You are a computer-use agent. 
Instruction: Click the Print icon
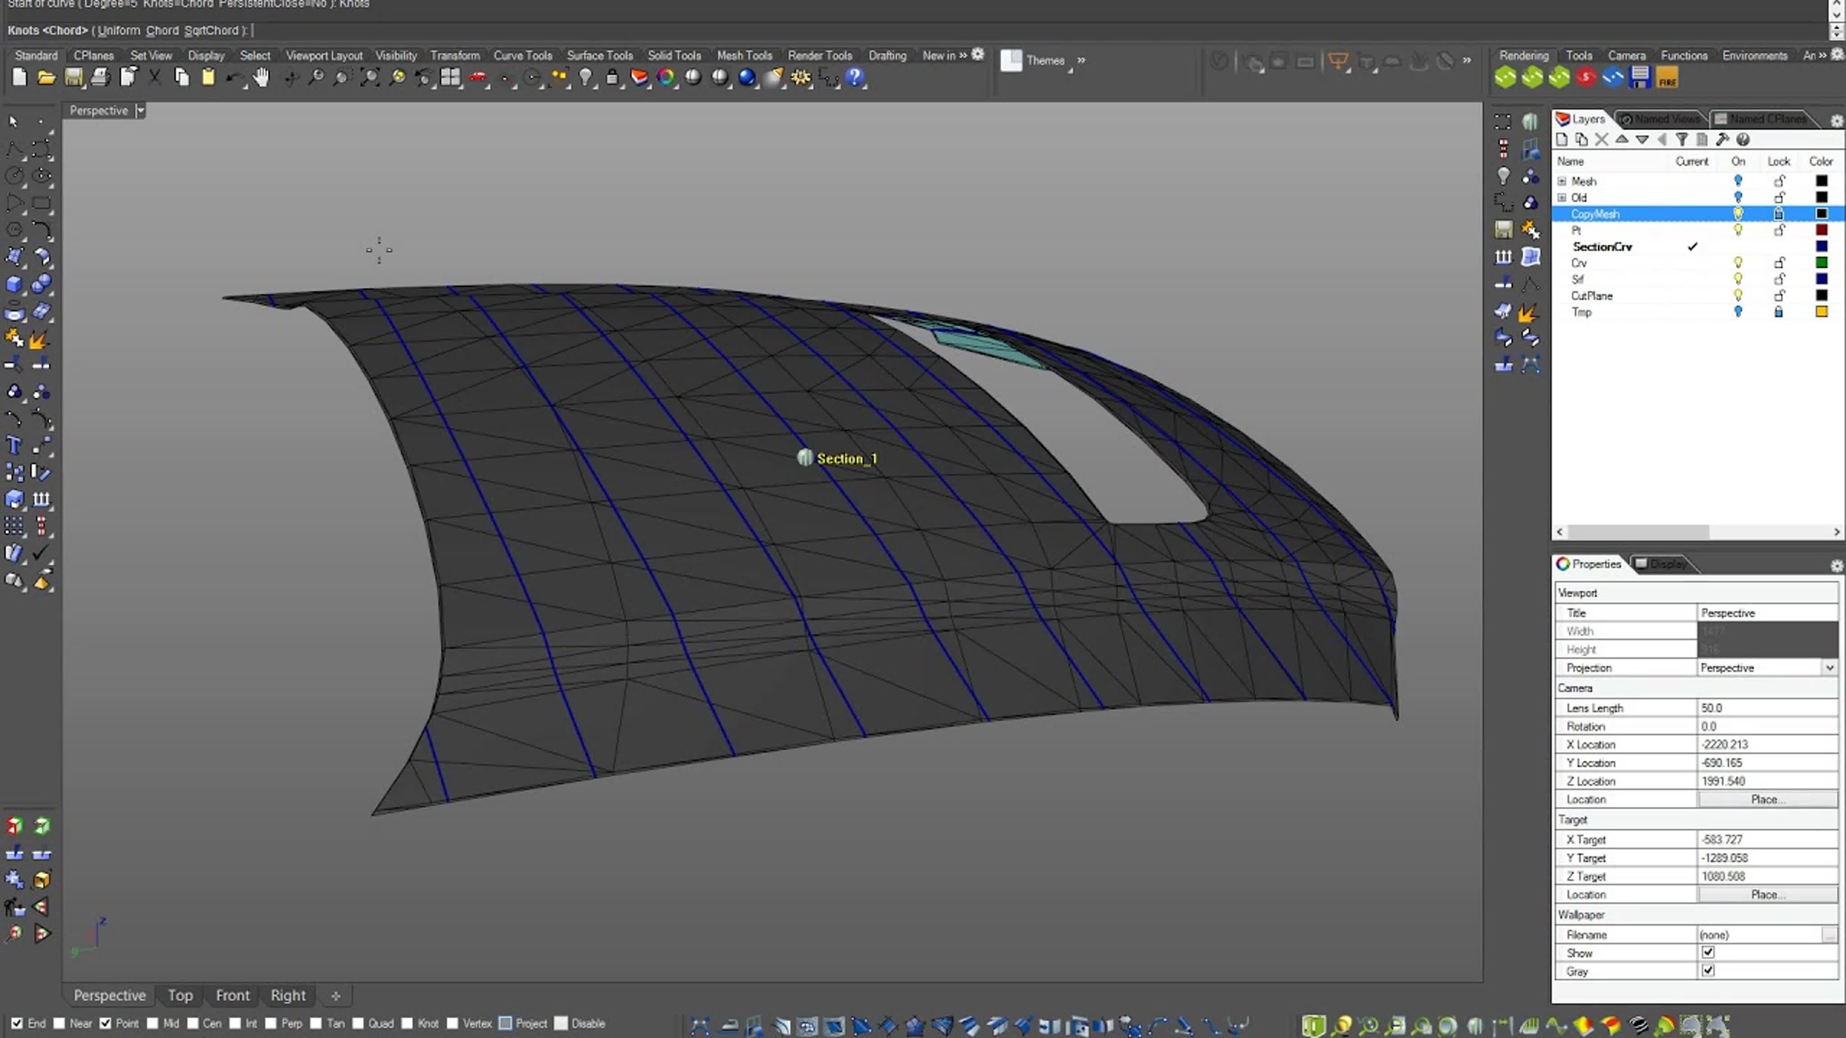101,77
